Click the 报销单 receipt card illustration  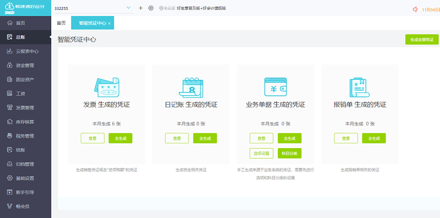click(x=360, y=88)
